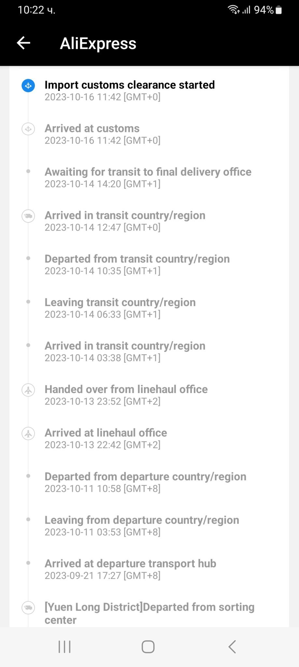
Task: Tap the blue anchor icon for customs clearance
Action: [28, 86]
